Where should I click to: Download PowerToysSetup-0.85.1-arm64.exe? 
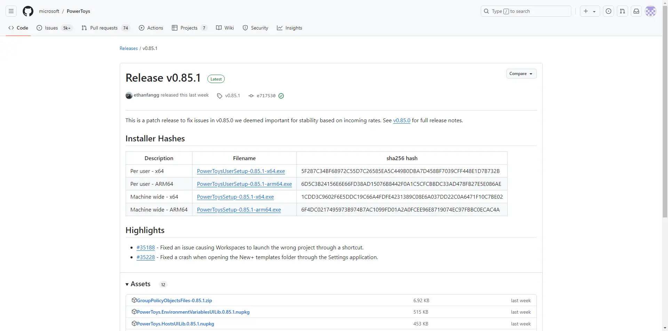coord(239,209)
